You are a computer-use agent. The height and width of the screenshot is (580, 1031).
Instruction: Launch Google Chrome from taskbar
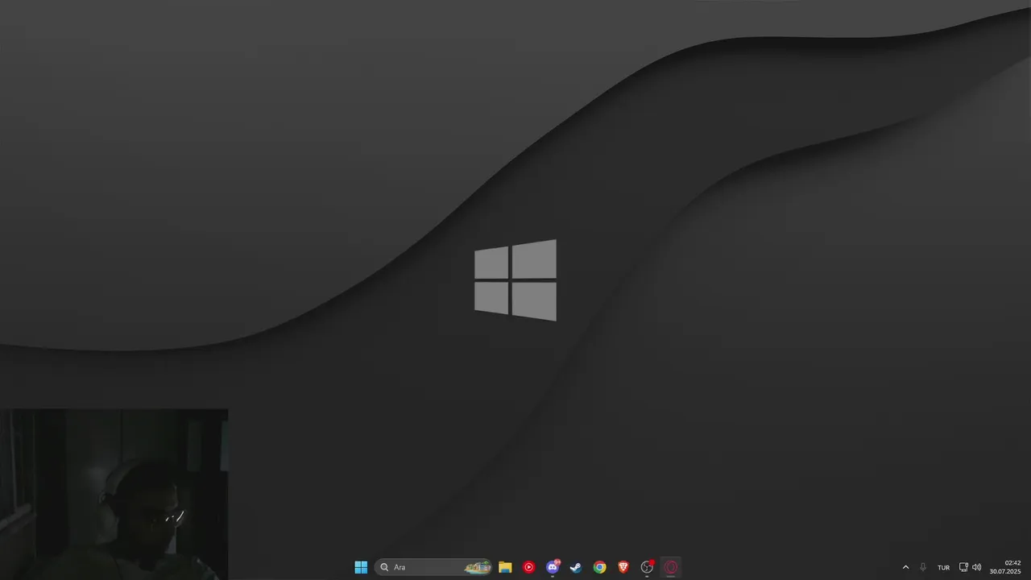pyautogui.click(x=599, y=567)
